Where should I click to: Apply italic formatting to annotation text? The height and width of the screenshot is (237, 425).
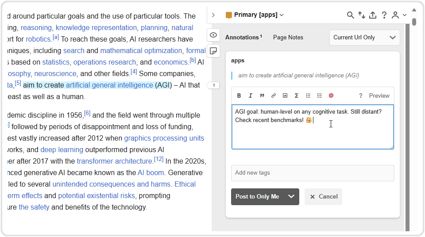(x=251, y=96)
